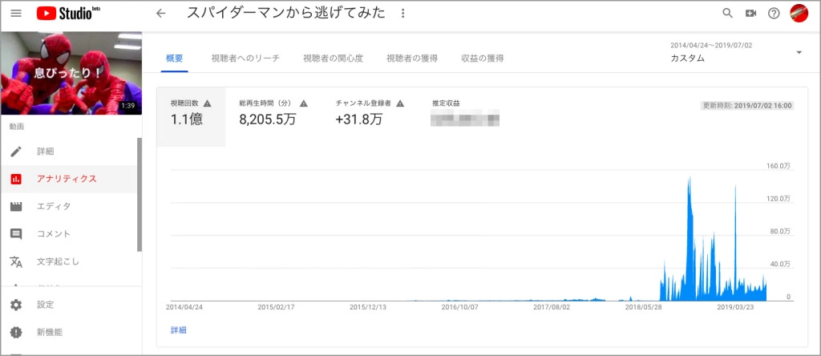Click the 詳細 link below the chart
Screen dimensions: 821x356
(178, 330)
